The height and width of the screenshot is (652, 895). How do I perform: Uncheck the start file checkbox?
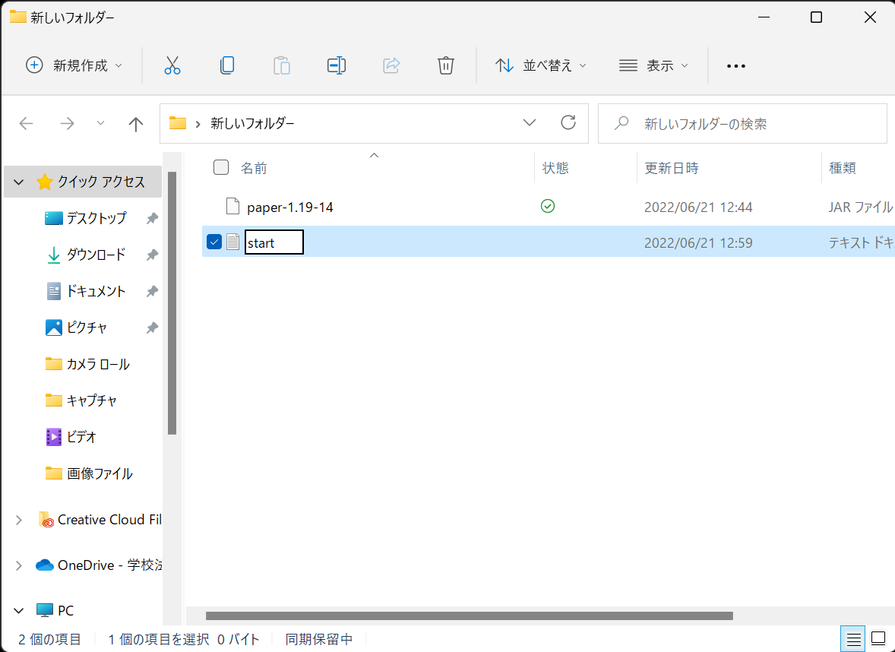coord(214,242)
